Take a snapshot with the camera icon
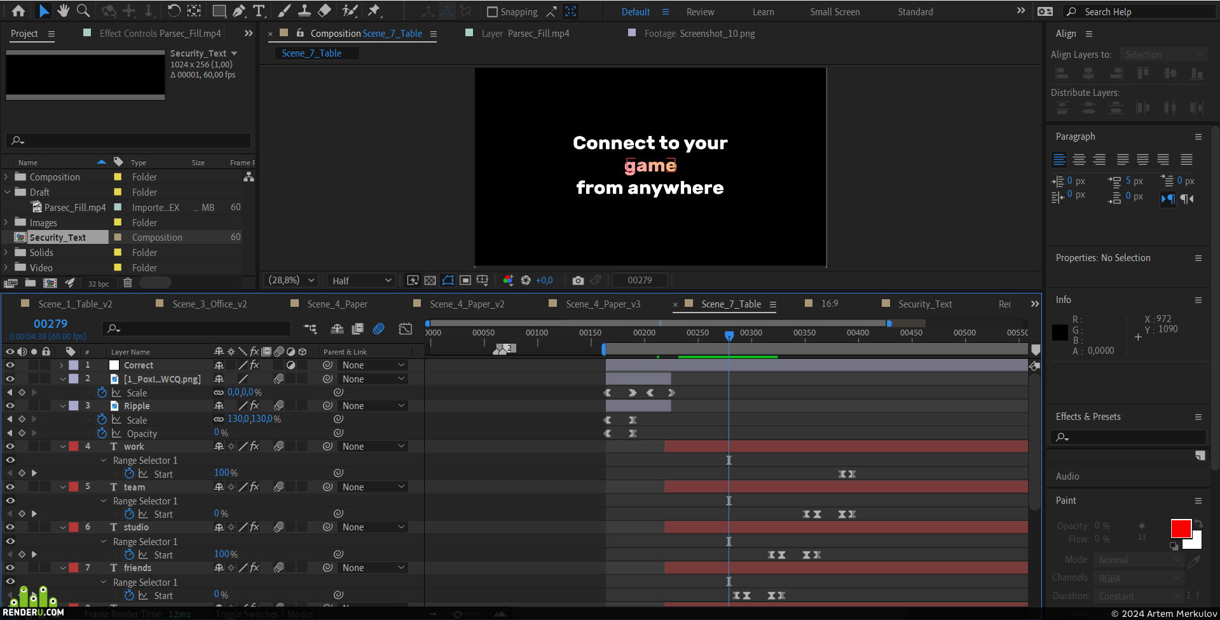1220x620 pixels. pos(578,280)
